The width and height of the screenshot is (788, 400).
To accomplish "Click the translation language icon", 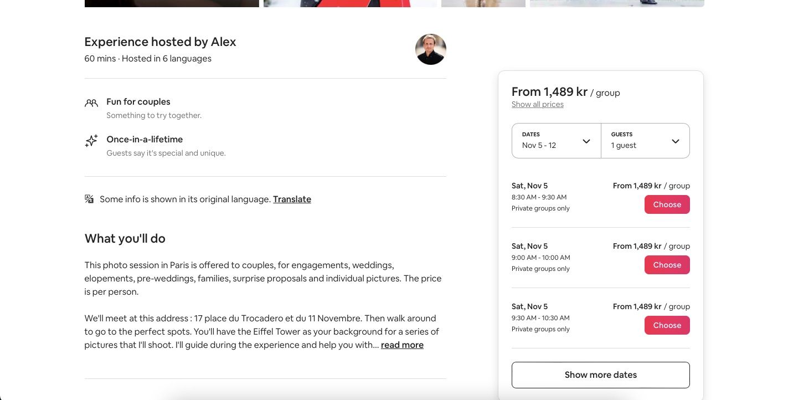I will 89,198.
